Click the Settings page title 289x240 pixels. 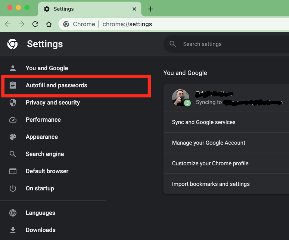(45, 44)
